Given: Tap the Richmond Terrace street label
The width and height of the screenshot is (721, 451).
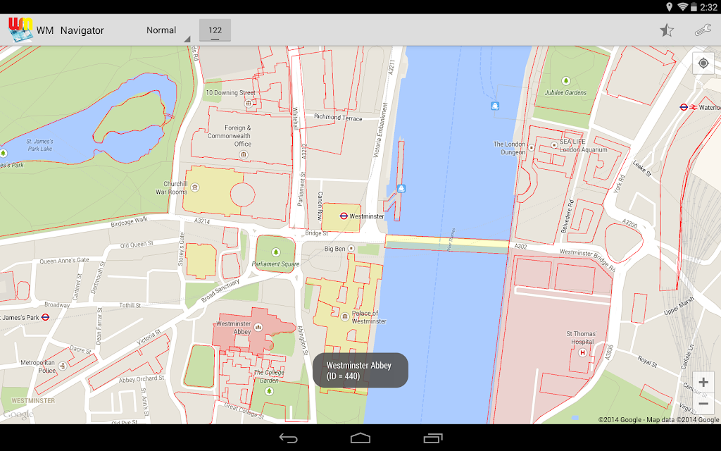Looking at the screenshot, I should 338,118.
